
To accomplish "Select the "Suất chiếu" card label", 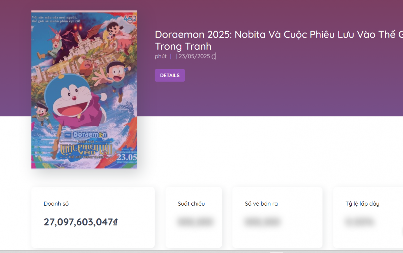I will [191, 204].
